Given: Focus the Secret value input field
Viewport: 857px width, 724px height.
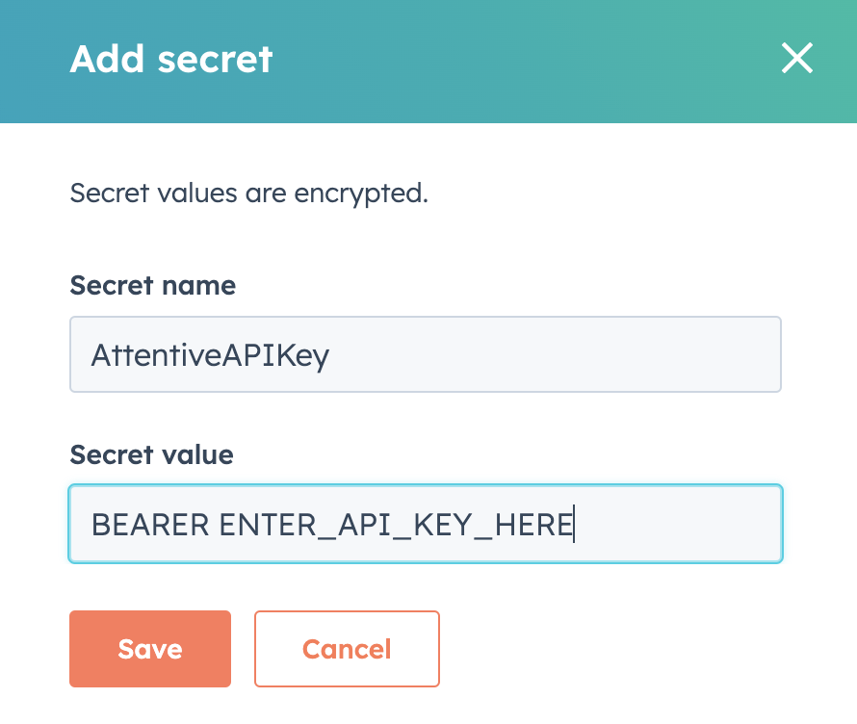Looking at the screenshot, I should (426, 524).
